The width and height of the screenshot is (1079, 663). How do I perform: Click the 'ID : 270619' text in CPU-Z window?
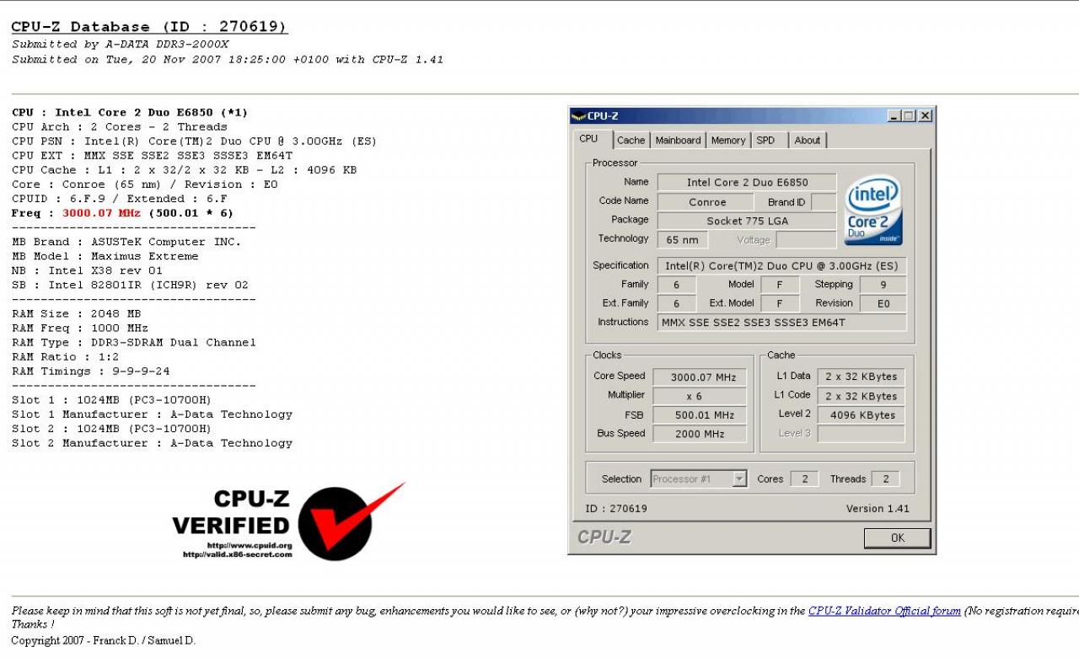coord(616,509)
